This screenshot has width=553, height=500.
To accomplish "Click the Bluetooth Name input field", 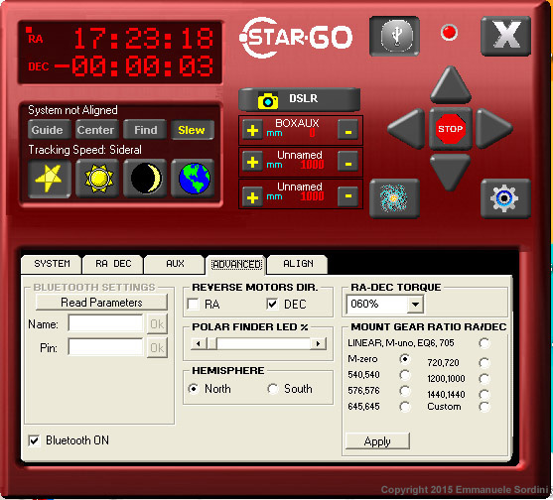I will click(106, 323).
